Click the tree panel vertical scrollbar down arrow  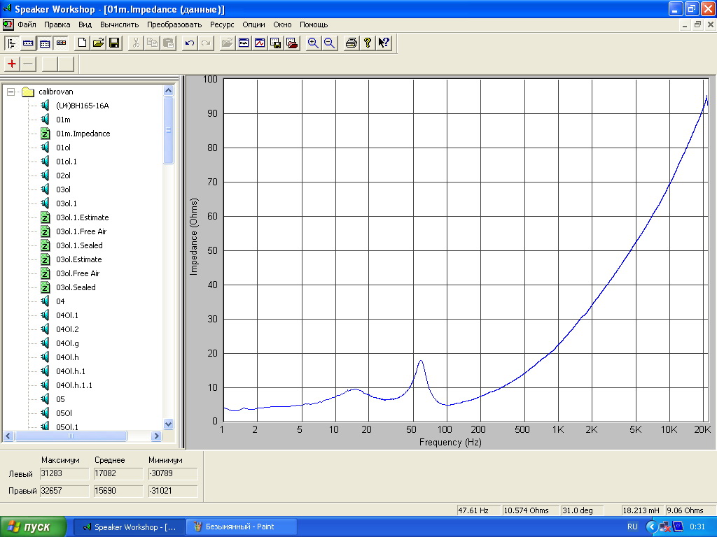(x=168, y=424)
